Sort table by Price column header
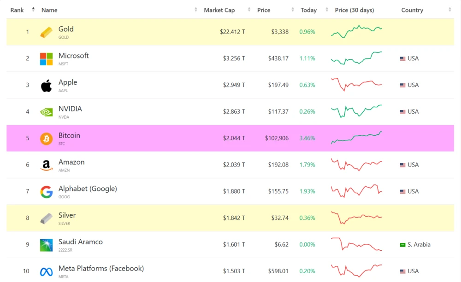This screenshot has width=461, height=282. pos(264,10)
